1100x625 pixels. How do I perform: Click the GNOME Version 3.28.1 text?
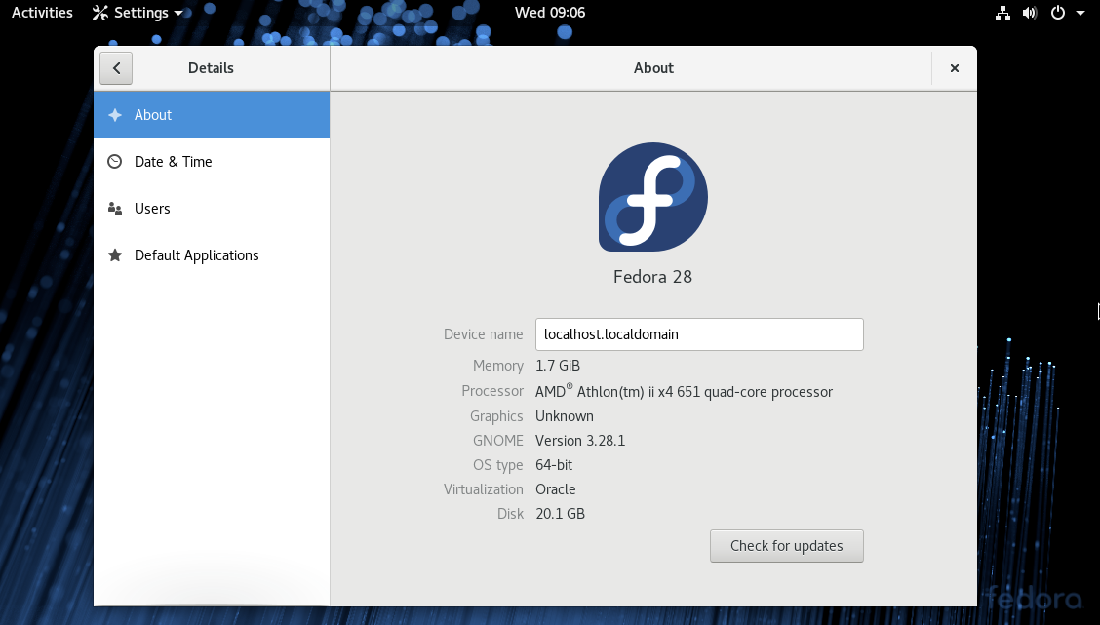pyautogui.click(x=580, y=441)
